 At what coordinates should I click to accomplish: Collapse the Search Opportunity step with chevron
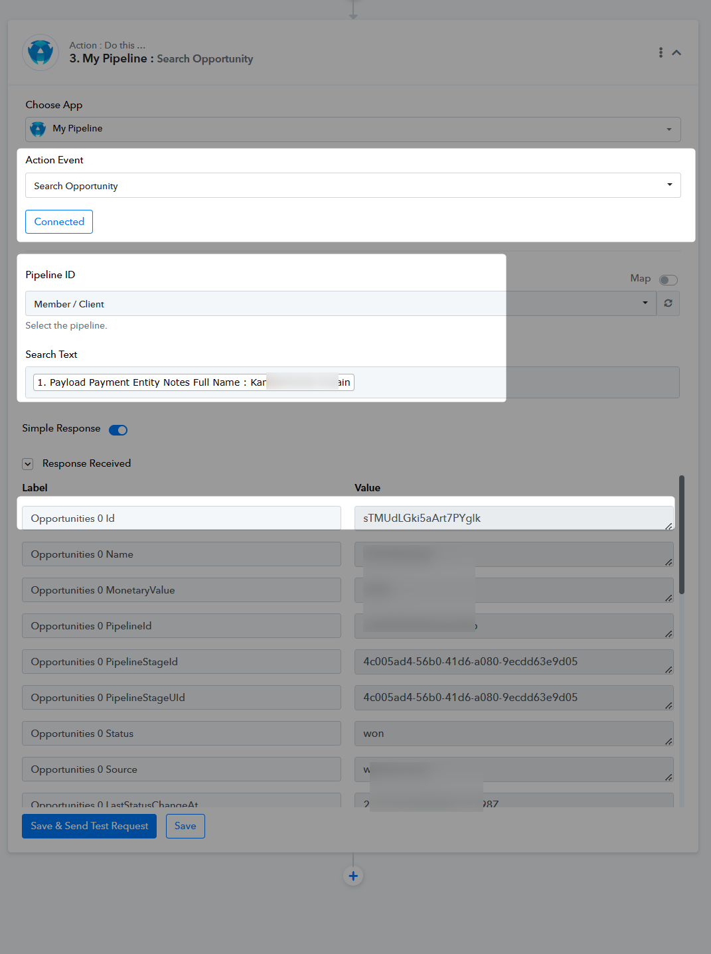pos(676,52)
